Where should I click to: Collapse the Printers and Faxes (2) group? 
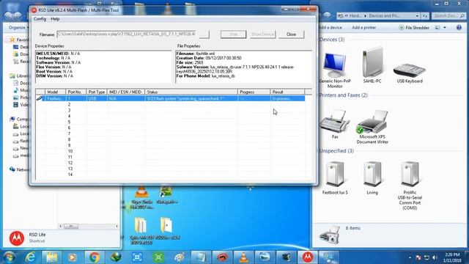344,95
